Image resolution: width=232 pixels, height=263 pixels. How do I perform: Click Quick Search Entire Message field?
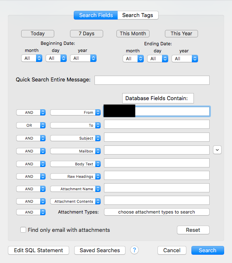(x=152, y=80)
